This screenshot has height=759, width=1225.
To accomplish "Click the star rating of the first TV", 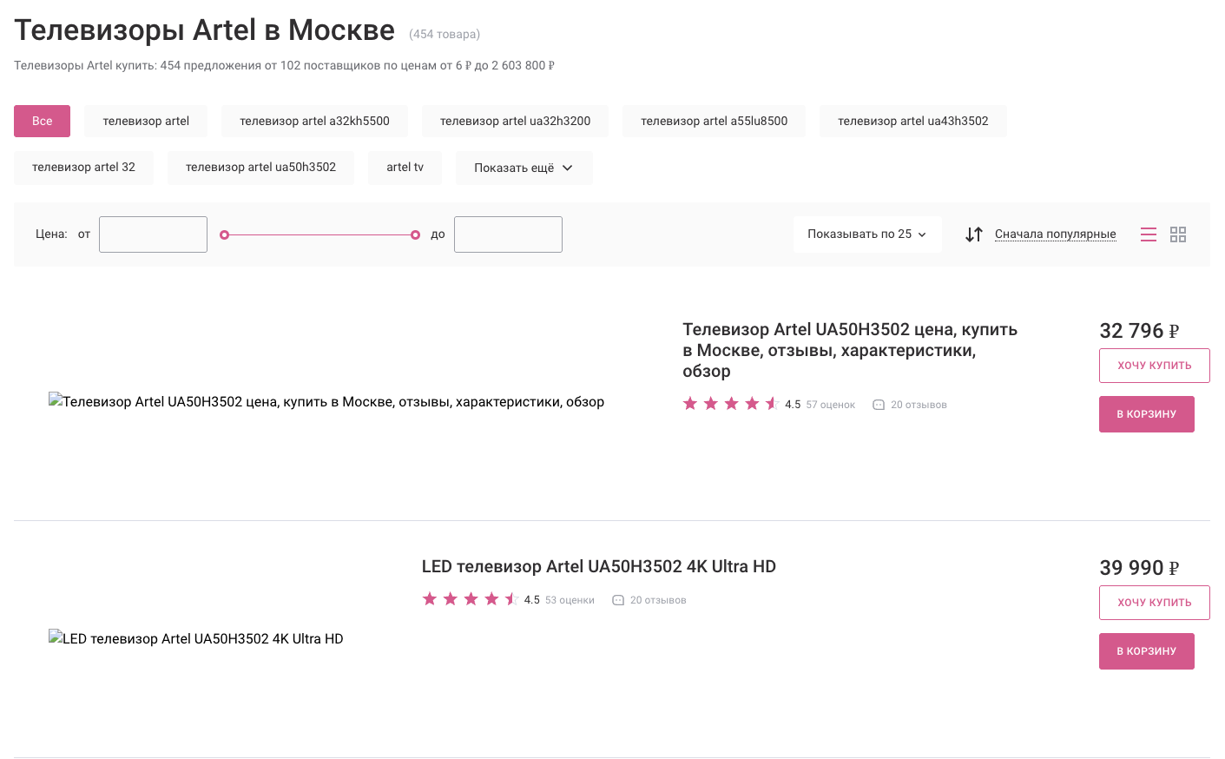I will click(x=731, y=404).
